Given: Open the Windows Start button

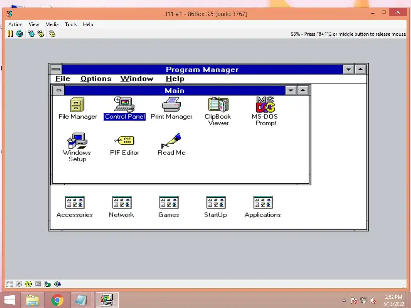Looking at the screenshot, I should [x=10, y=300].
